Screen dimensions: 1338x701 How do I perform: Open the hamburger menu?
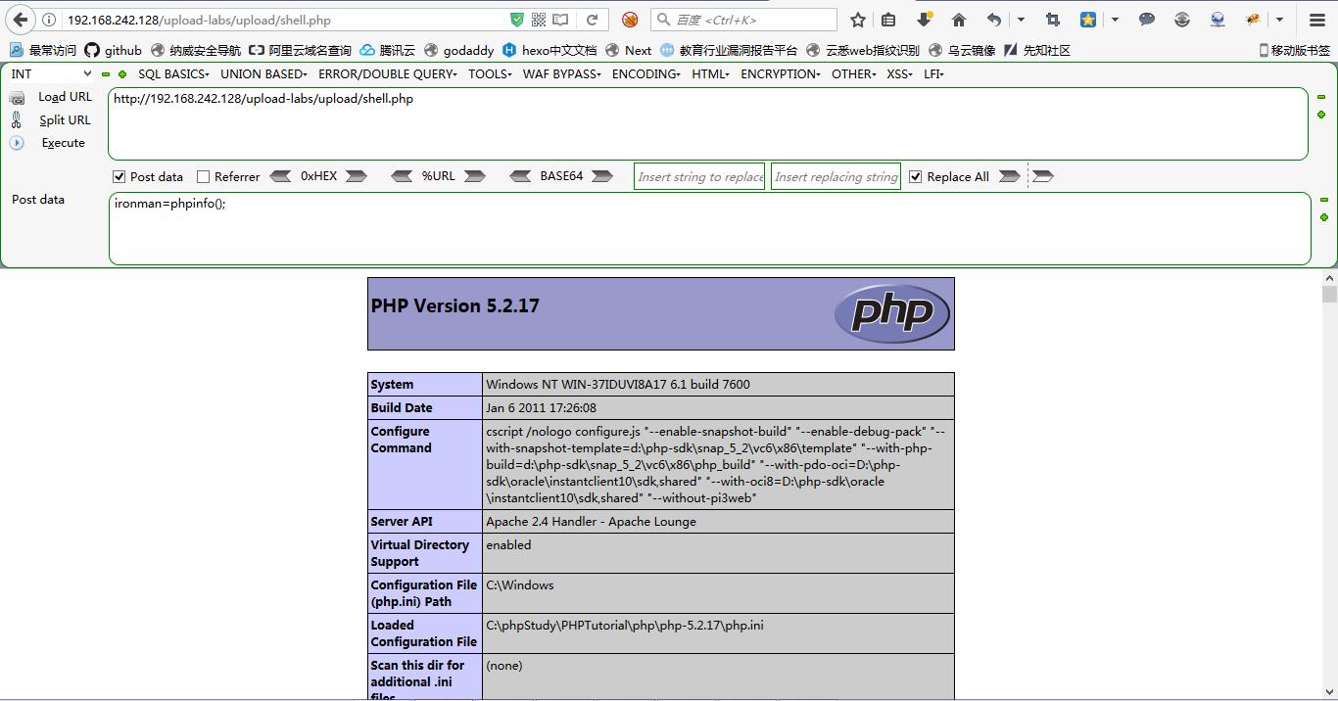click(x=1317, y=20)
